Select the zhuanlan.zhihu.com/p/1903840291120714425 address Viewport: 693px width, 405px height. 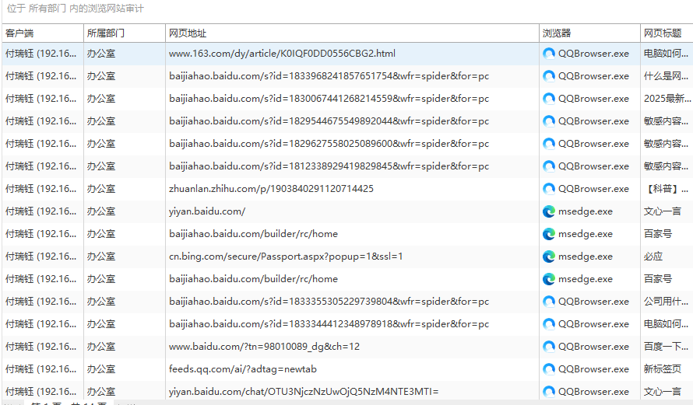pos(271,189)
